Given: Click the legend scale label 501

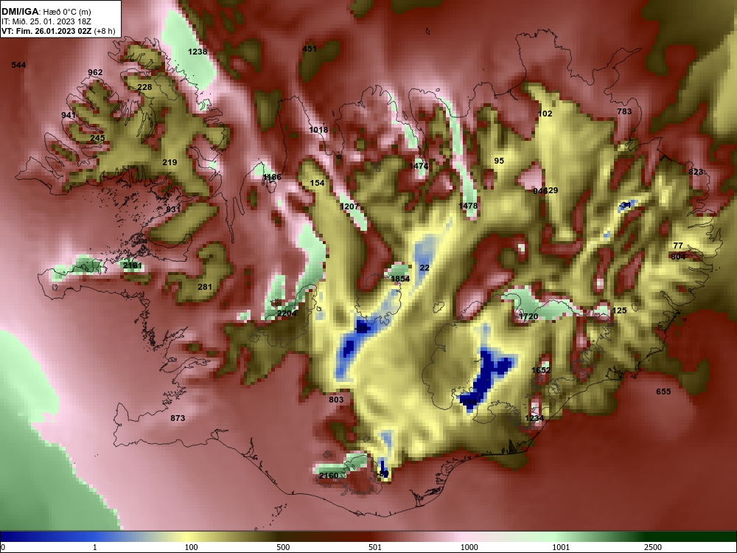Looking at the screenshot, I should [x=375, y=547].
